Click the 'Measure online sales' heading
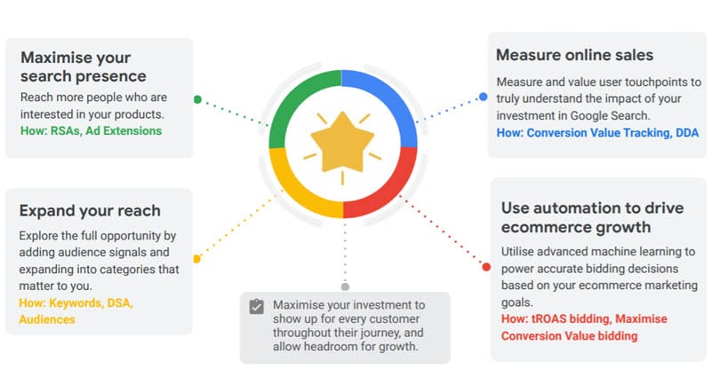The image size is (728, 376). (x=574, y=56)
